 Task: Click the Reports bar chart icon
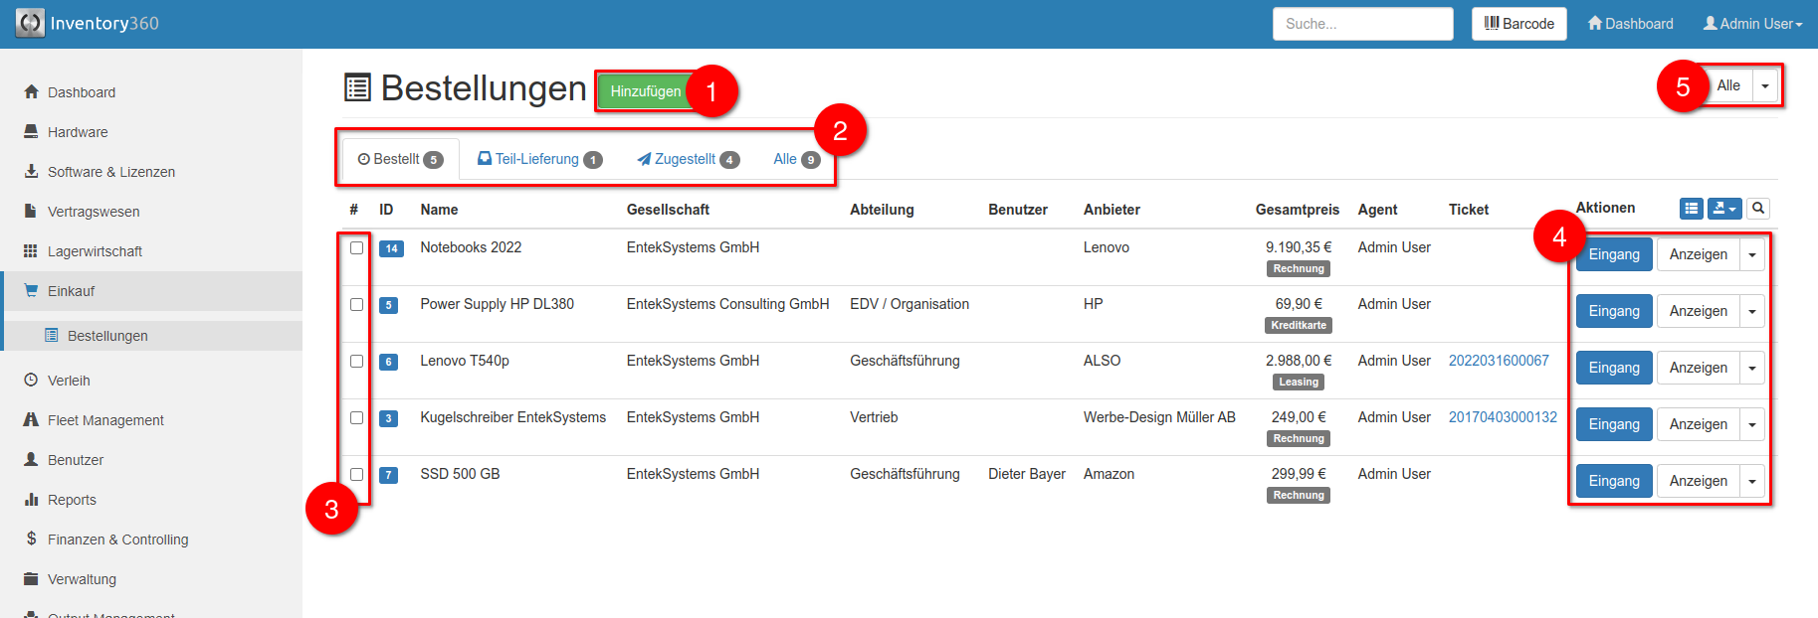tap(31, 500)
